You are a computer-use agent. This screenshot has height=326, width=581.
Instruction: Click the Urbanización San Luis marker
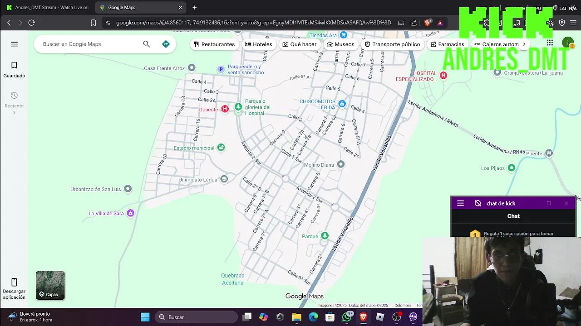128,189
